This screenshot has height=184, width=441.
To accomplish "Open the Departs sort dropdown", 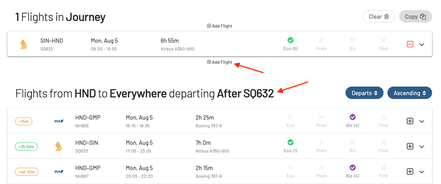I will (x=365, y=93).
